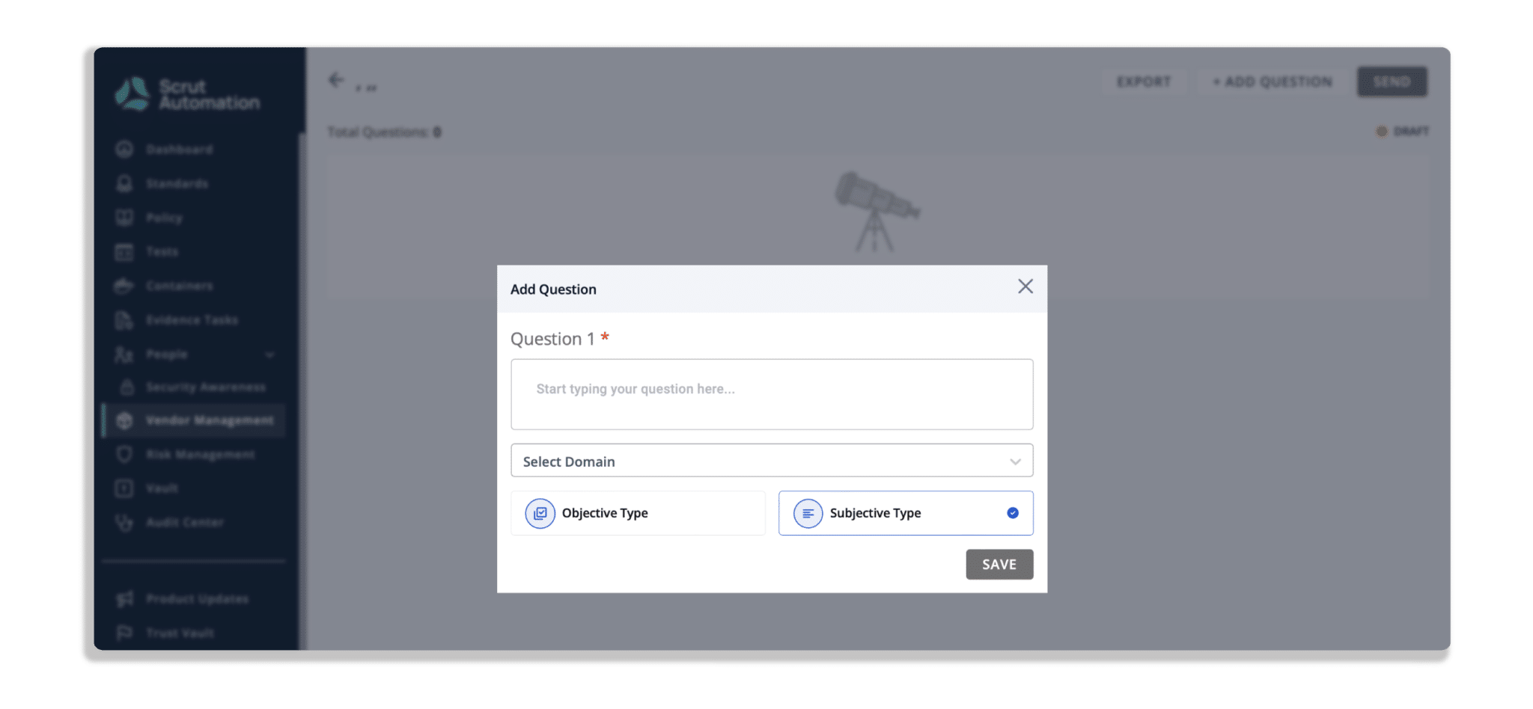Click the DRAFT status label

pyautogui.click(x=1411, y=132)
